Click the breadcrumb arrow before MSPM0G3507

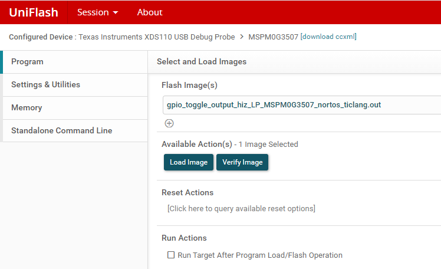point(241,37)
